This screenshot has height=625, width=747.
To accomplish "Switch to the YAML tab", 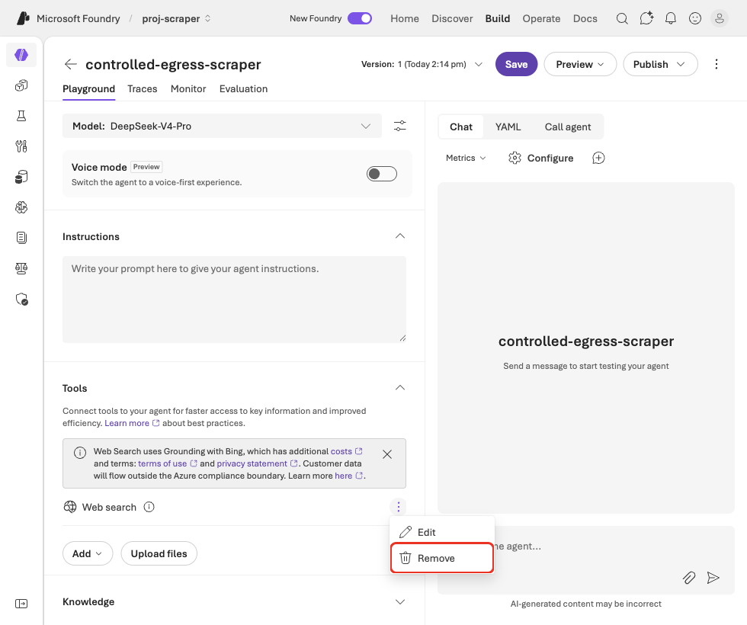I will click(x=508, y=127).
